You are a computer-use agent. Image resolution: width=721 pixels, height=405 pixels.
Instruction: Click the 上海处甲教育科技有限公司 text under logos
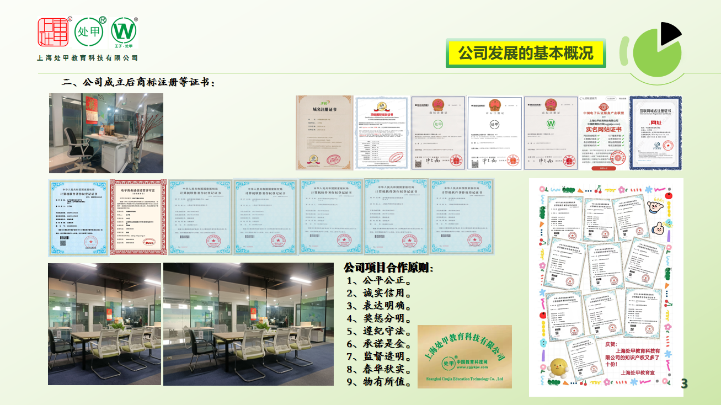pos(87,58)
